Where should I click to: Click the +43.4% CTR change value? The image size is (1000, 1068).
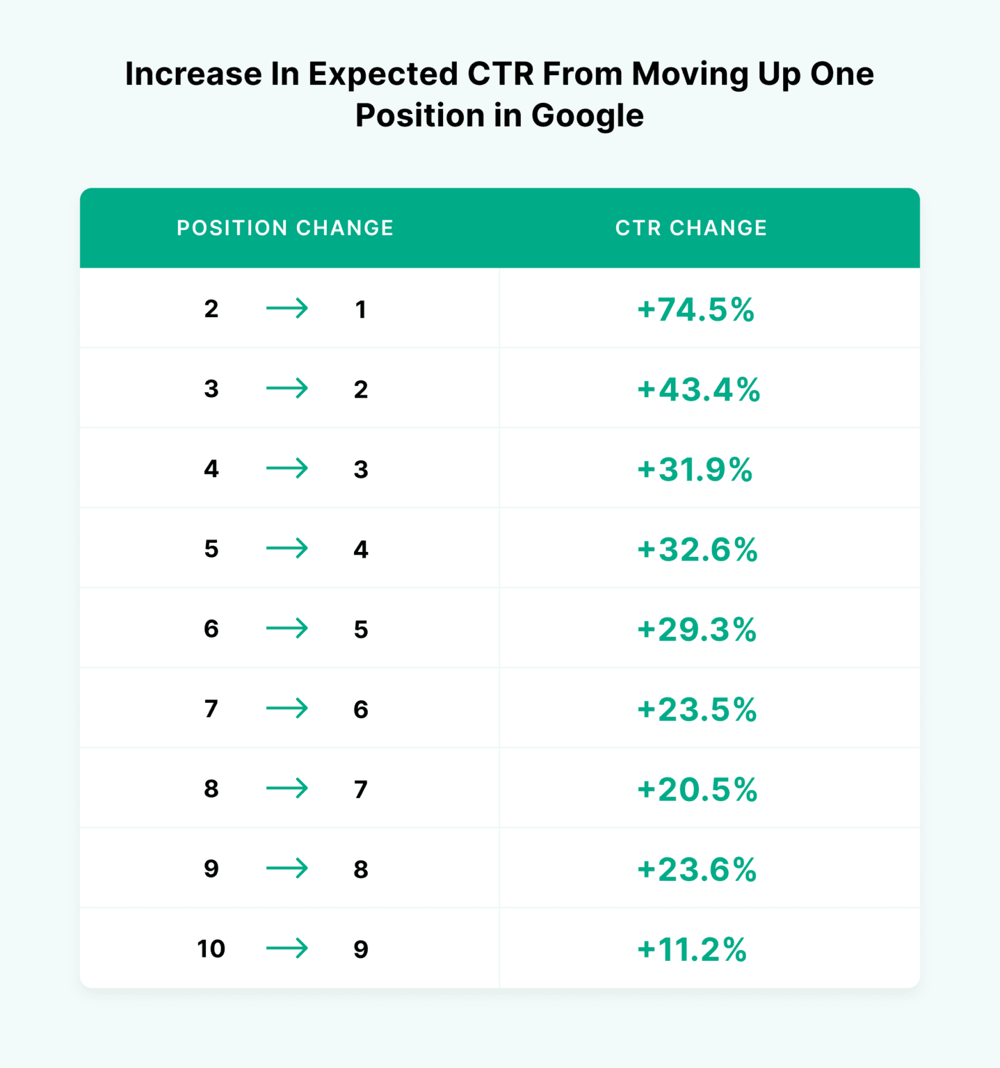tap(698, 389)
